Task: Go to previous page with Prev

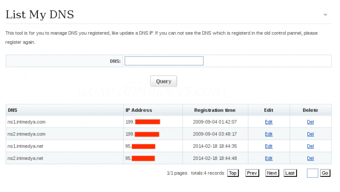Action: [x=252, y=173]
